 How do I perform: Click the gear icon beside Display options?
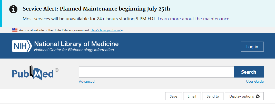click(258, 96)
